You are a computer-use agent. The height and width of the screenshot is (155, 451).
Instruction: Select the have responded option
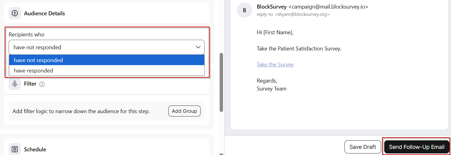coord(107,71)
